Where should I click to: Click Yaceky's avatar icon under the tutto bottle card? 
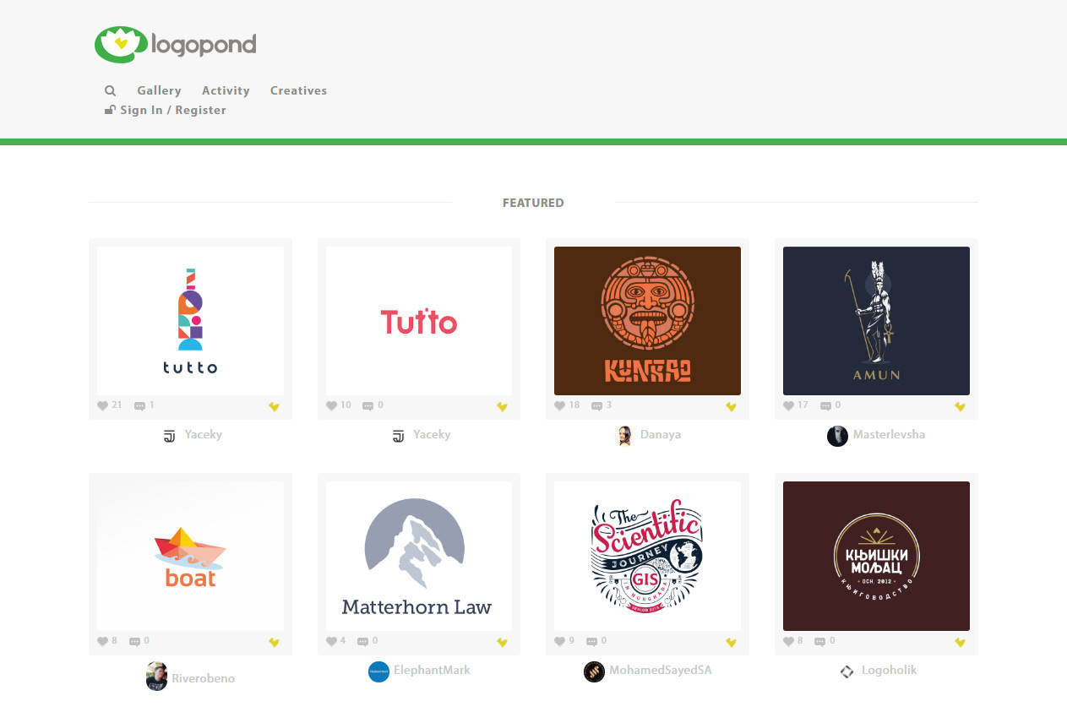169,436
